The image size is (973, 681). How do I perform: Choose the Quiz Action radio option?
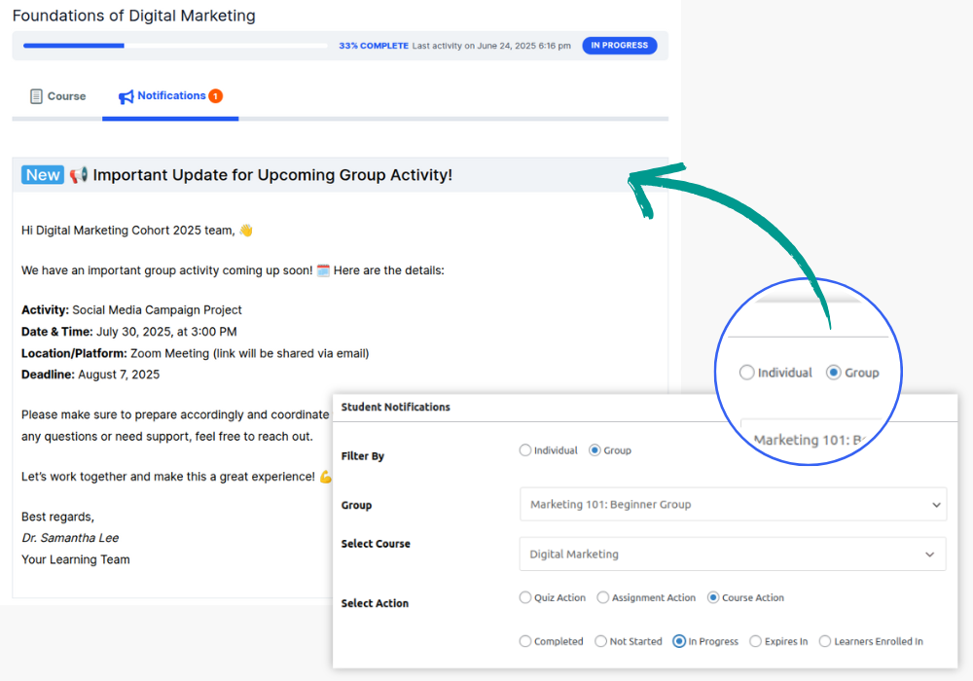525,597
